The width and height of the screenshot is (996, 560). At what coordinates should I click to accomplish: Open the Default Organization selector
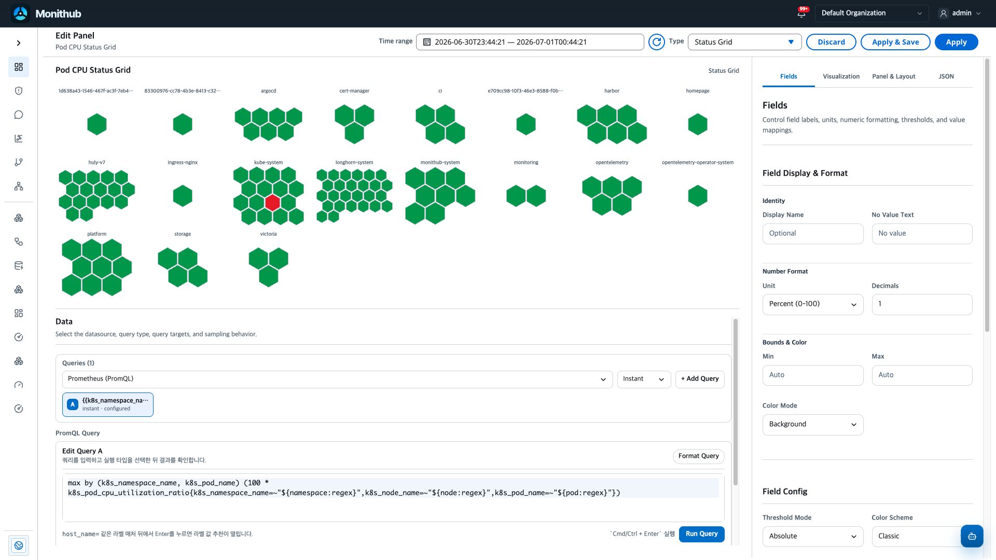(872, 13)
